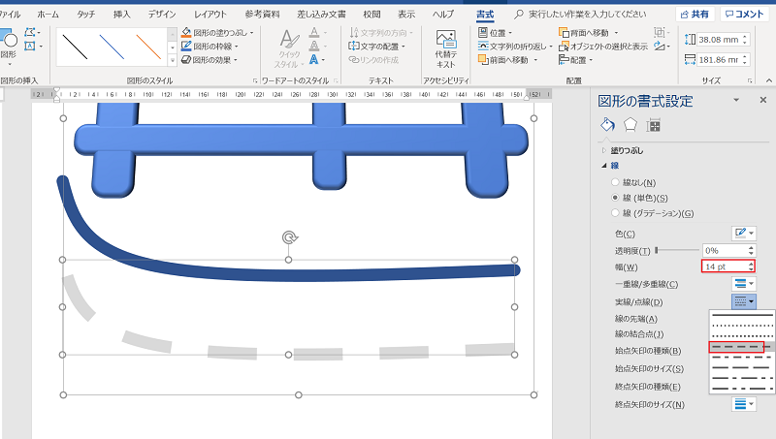776x439 pixels.
Task: Open the 実線/点線 dash type dropdown
Action: click(744, 301)
